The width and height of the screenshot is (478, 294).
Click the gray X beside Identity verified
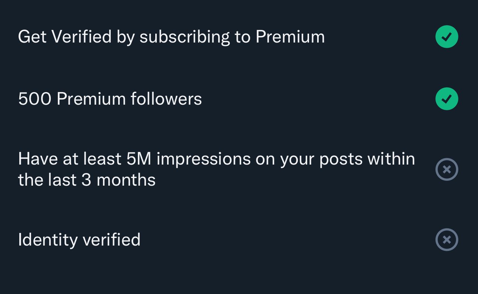[447, 240]
